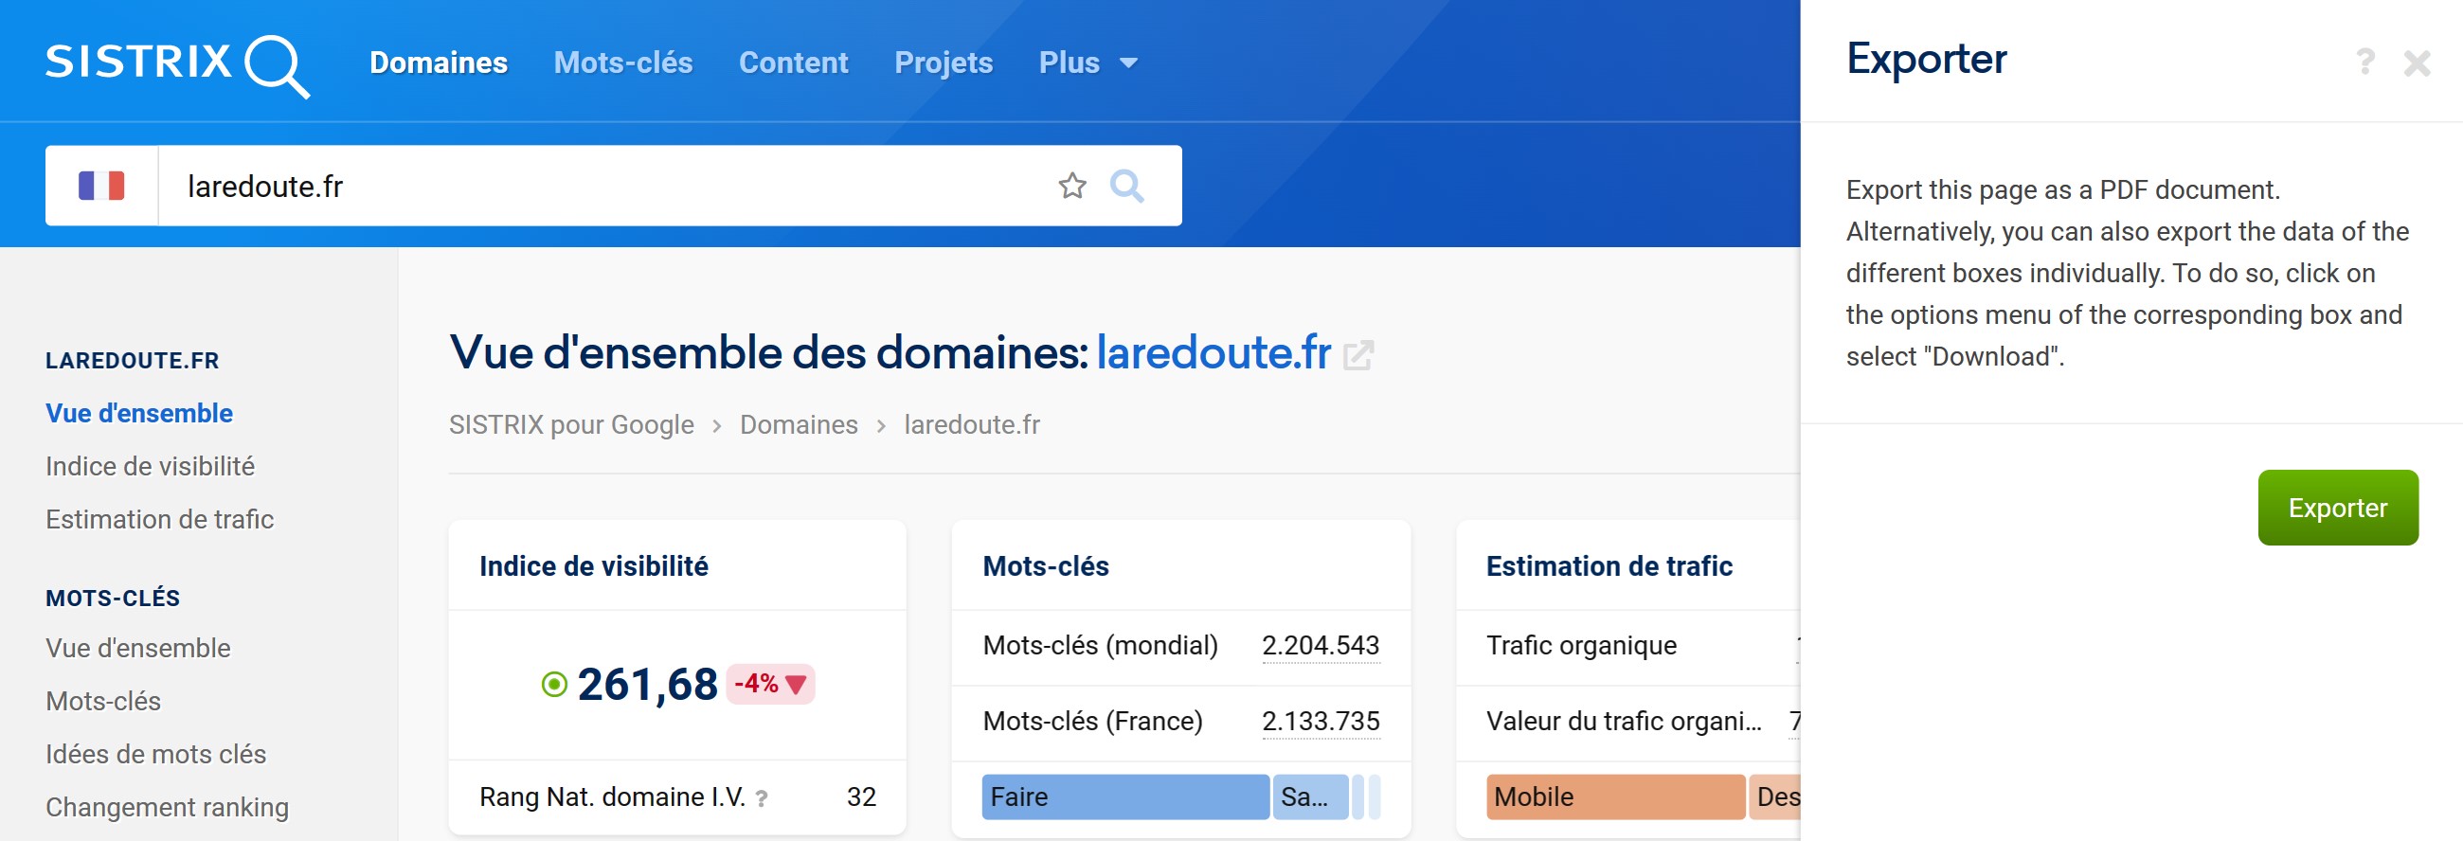The width and height of the screenshot is (2463, 841).
Task: Open the laredoute.fr title link
Action: [1214, 352]
